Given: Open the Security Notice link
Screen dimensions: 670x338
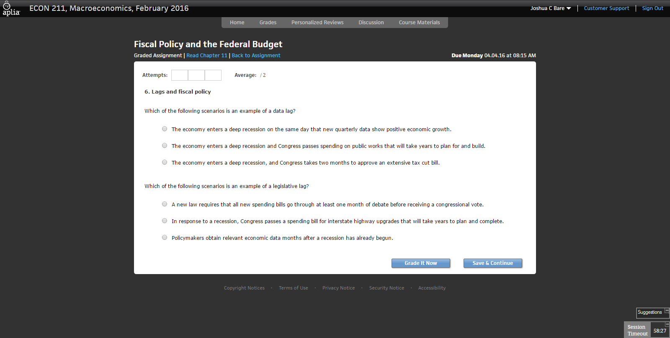Looking at the screenshot, I should point(387,288).
